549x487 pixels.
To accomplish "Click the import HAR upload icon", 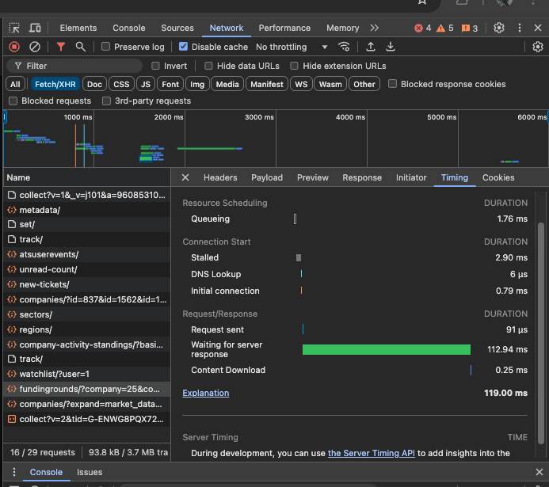I will pos(370,47).
